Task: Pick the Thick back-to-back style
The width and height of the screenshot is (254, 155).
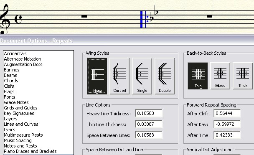Action: point(243,76)
